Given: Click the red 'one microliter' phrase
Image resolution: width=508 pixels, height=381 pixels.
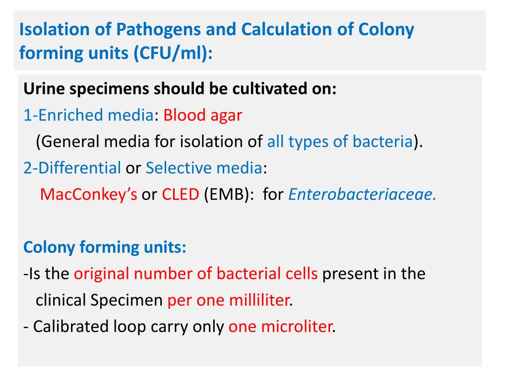Looking at the screenshot, I should pos(280,327).
